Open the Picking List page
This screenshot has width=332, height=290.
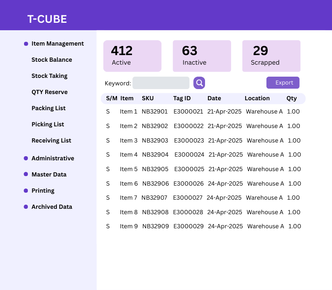pos(47,124)
